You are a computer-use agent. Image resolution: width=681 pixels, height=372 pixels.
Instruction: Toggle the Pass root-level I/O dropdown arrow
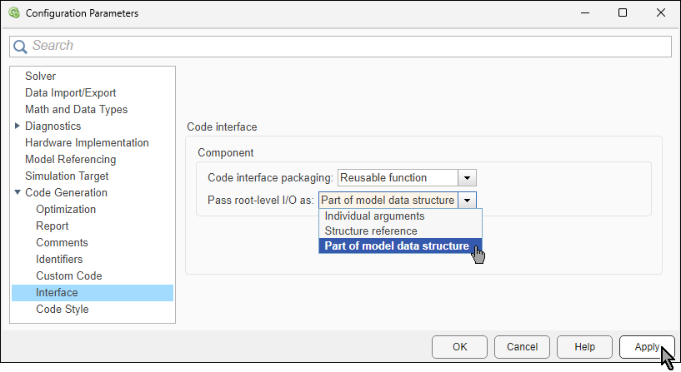(468, 201)
